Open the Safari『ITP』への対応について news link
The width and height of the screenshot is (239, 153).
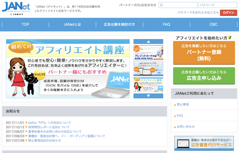click(50, 123)
